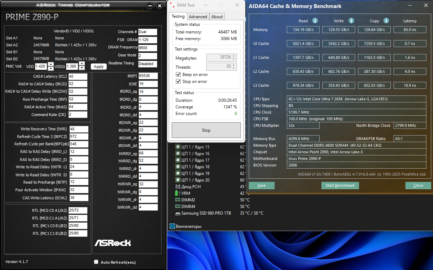Click the Realtime Timing field

[148, 64]
